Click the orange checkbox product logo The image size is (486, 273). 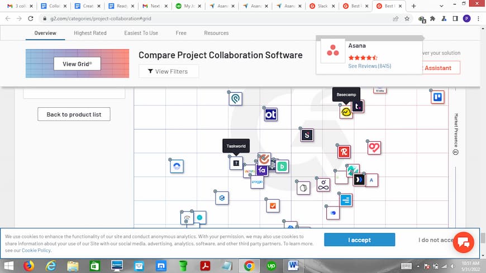273,206
